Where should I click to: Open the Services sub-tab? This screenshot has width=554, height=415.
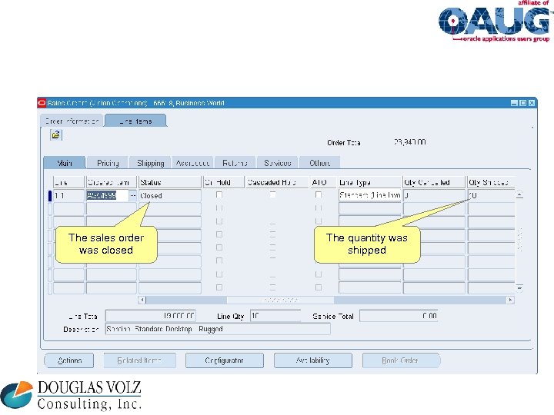[x=278, y=163]
